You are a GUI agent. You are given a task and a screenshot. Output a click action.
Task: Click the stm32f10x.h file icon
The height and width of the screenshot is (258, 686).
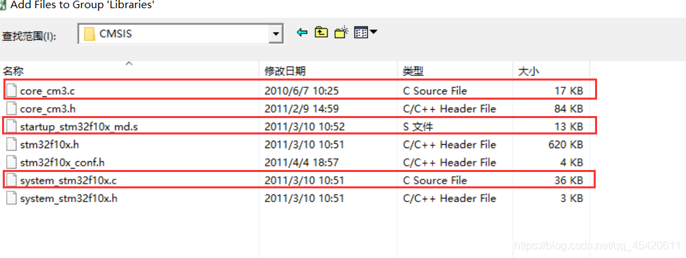point(12,145)
